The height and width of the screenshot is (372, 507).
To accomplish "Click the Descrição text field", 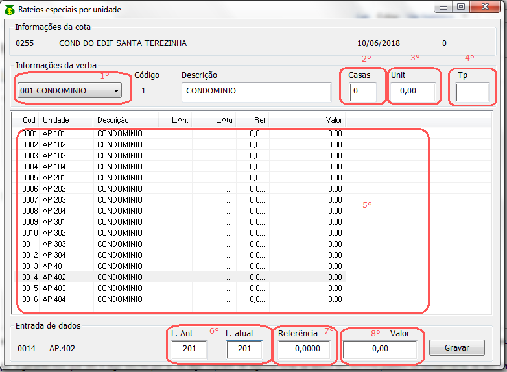I will click(x=257, y=92).
